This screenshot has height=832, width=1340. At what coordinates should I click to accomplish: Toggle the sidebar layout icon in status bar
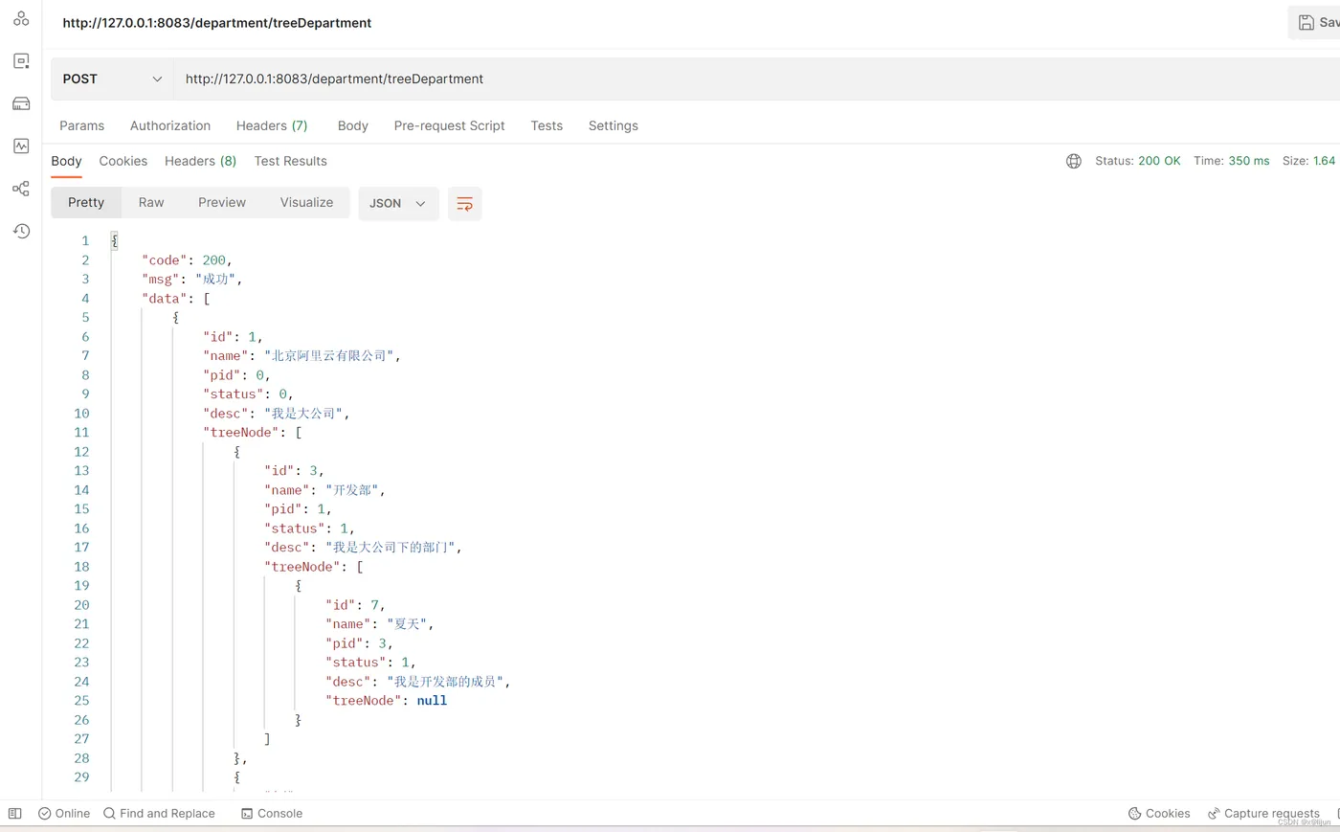(14, 813)
